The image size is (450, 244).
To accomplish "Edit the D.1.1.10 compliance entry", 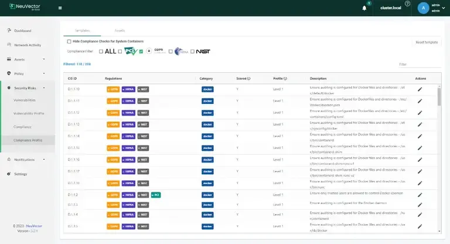I will (x=420, y=89).
